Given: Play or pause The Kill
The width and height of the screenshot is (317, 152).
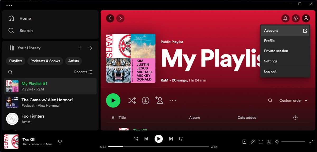Looking at the screenshot, I should pyautogui.click(x=158, y=139).
